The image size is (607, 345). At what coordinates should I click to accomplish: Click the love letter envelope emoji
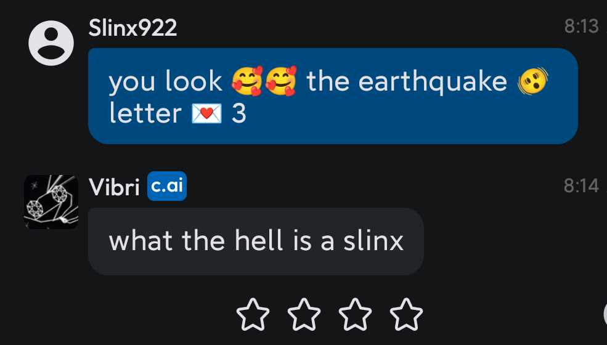(206, 114)
